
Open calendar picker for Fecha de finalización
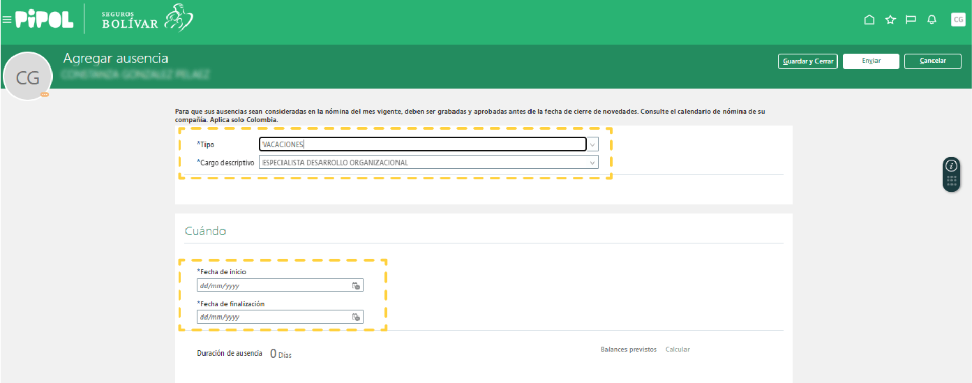pyautogui.click(x=356, y=317)
